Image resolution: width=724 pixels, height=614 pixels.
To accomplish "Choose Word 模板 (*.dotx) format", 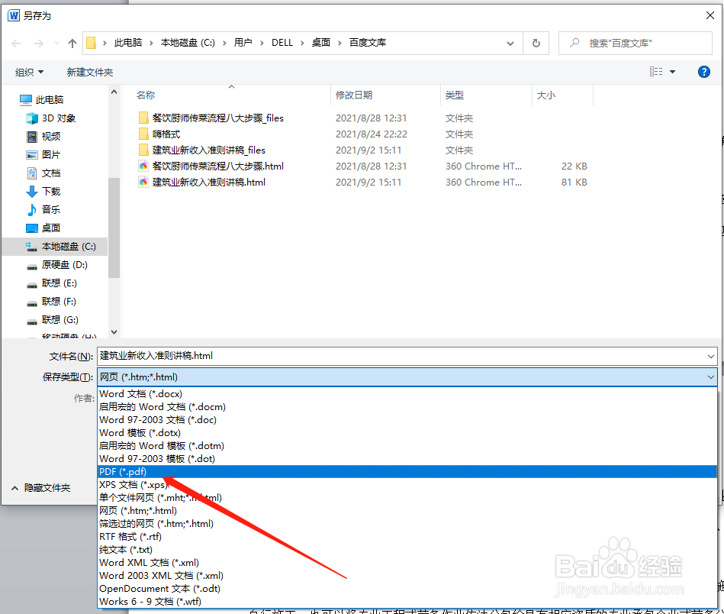I will pos(407,433).
